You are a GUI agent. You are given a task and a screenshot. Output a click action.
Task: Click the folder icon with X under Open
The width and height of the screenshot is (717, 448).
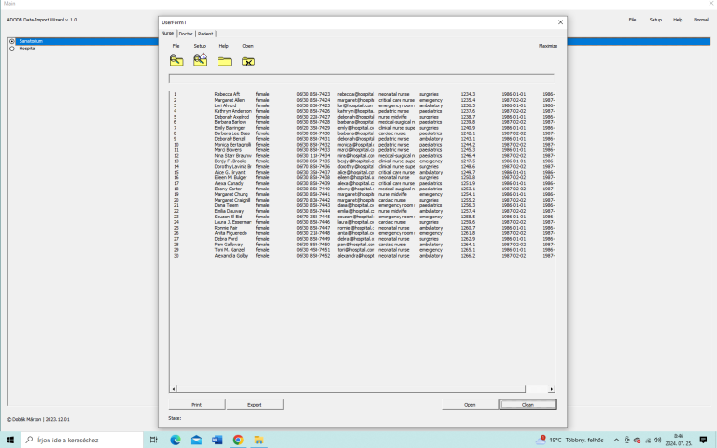point(248,62)
